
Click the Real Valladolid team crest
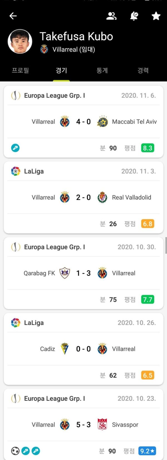click(102, 197)
